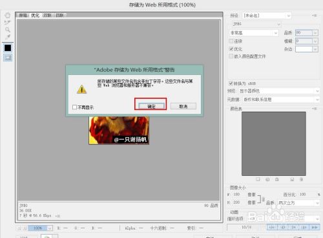Click the new color icon under color table
The width and height of the screenshot is (323, 238).
(292, 179)
